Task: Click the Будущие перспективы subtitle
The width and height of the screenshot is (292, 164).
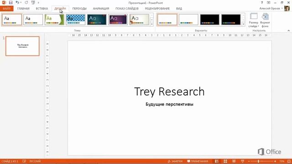Action: tap(169, 104)
